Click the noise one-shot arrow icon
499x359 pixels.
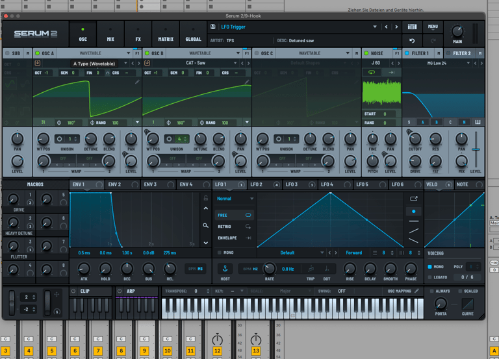[391, 73]
